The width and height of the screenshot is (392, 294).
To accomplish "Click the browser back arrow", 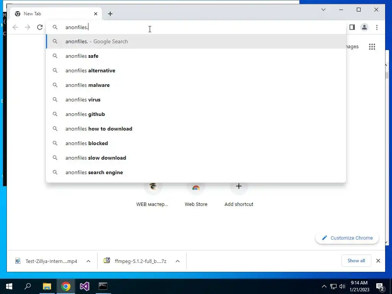I will [x=15, y=27].
